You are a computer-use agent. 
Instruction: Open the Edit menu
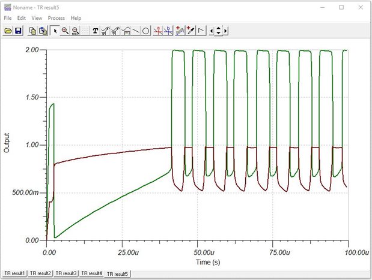[22, 18]
